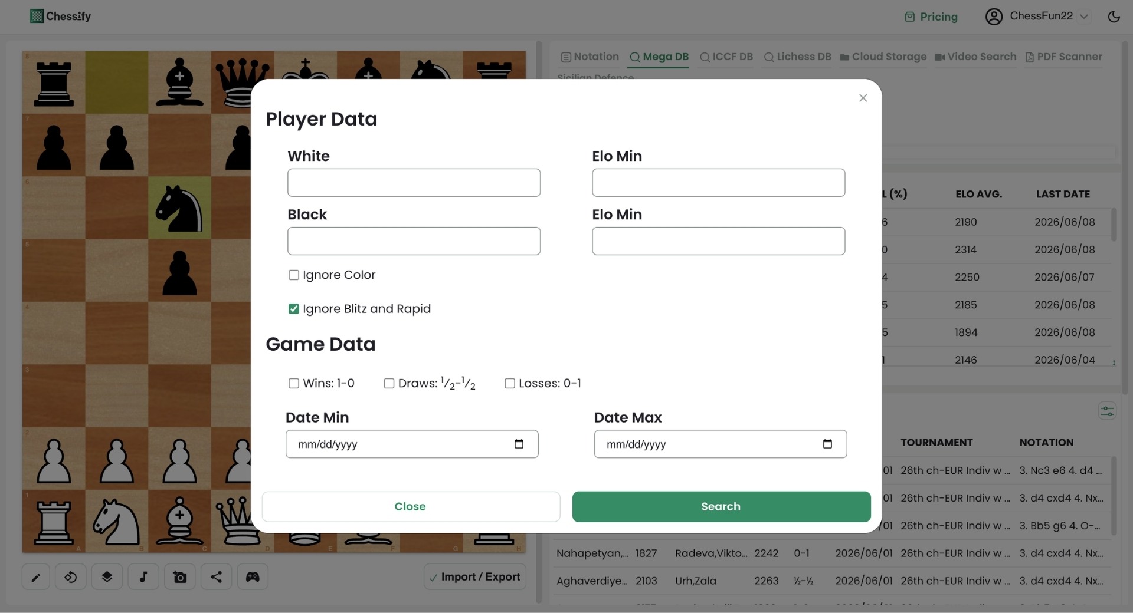Select the white bishop on c1
1133x613 pixels.
(x=179, y=521)
